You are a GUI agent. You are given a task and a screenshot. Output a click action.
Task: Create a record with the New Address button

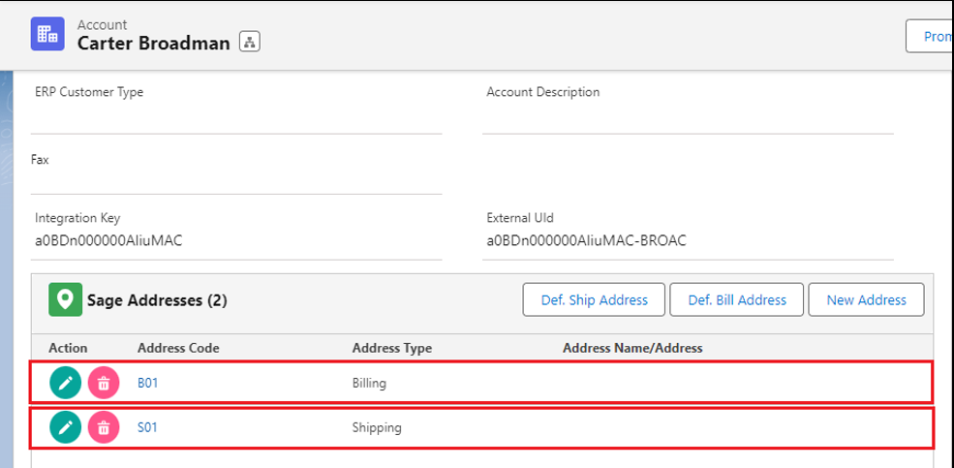click(866, 300)
